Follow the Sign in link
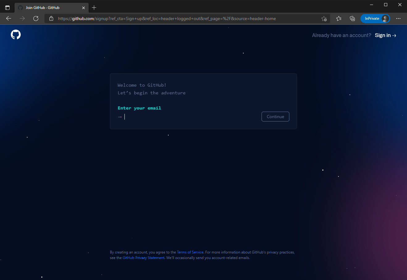 (x=385, y=35)
